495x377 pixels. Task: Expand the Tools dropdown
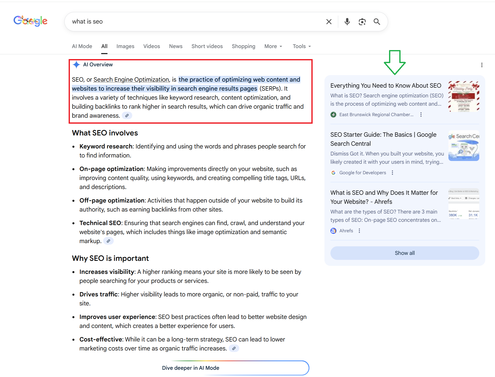[302, 46]
